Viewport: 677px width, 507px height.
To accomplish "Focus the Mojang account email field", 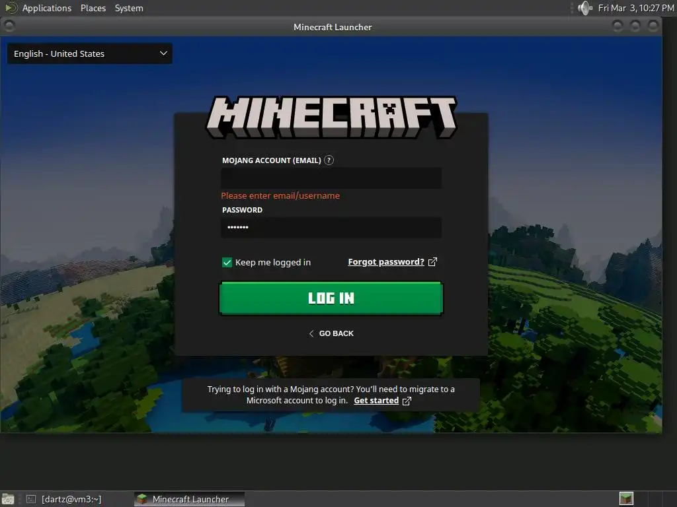I will coord(331,178).
